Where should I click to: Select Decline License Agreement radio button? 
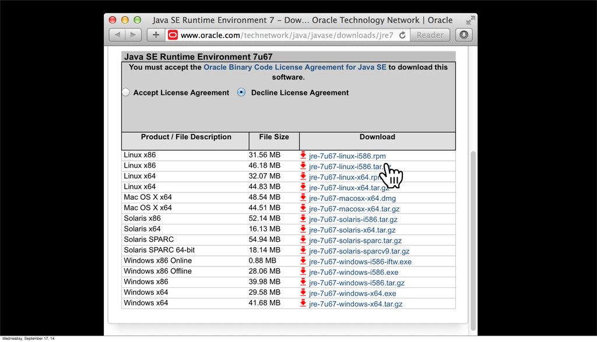click(x=241, y=93)
